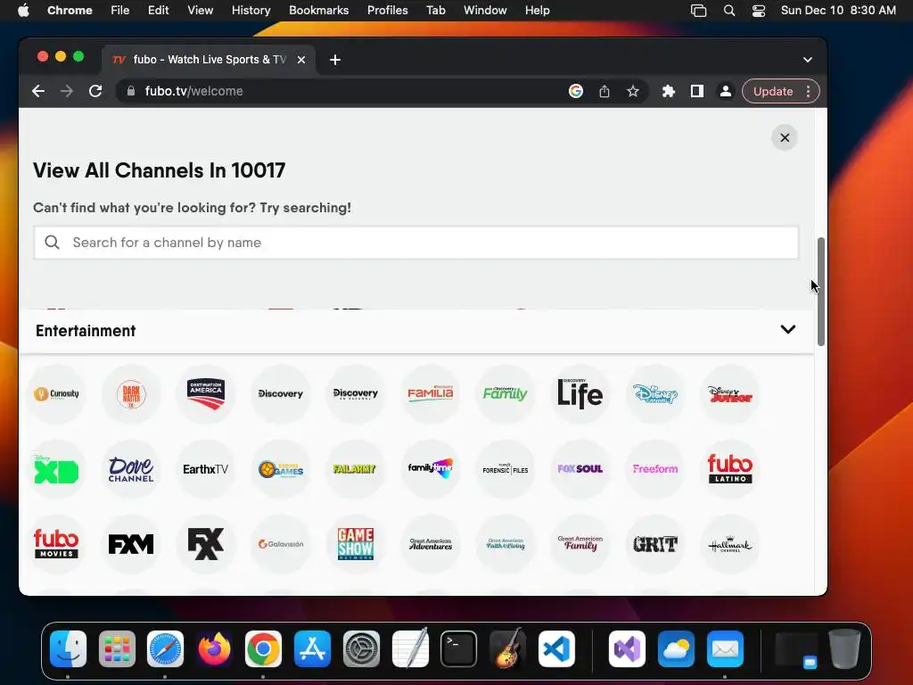Select the EarthxTV channel
This screenshot has height=685, width=913.
[206, 469]
